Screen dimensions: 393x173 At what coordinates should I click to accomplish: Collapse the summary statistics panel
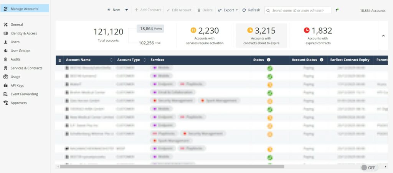383,36
